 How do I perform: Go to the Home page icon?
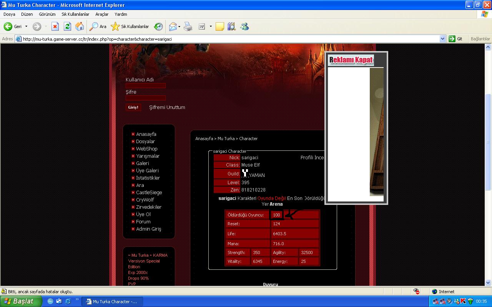click(80, 26)
